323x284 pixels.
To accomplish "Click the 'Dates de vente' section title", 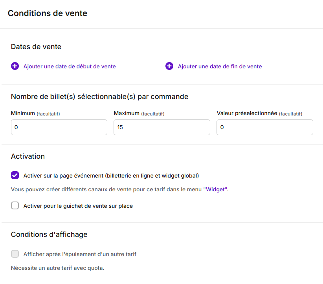I will 36,47.
